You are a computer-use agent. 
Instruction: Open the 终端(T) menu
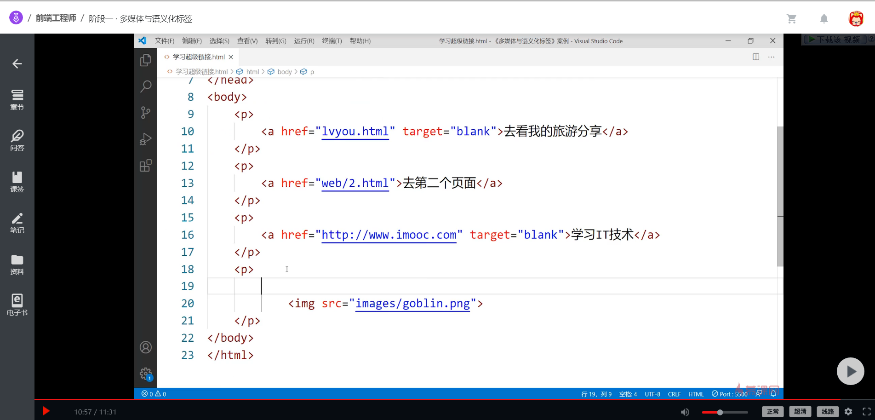(332, 41)
